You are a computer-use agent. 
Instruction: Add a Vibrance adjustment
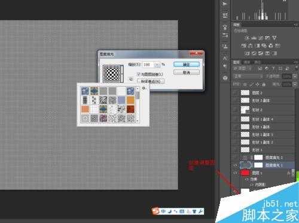coord(274,38)
